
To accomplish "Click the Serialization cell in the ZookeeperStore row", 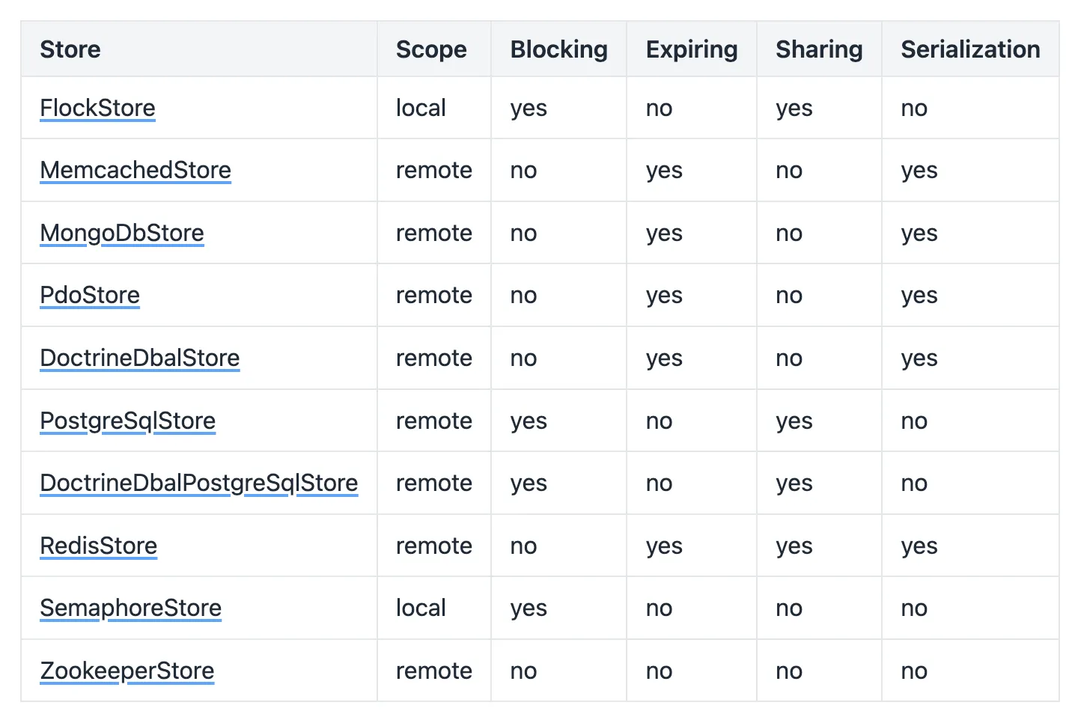I will pyautogui.click(x=914, y=671).
